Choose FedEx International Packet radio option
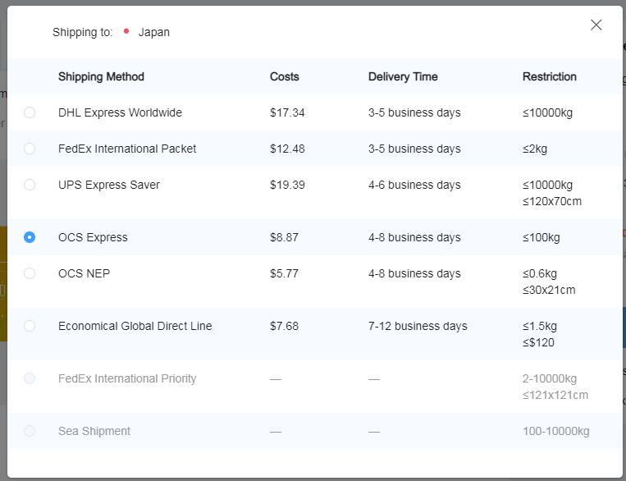This screenshot has width=626, height=481. [30, 149]
